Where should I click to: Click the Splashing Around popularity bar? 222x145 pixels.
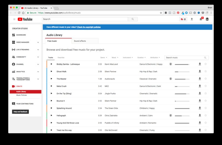[182, 108]
